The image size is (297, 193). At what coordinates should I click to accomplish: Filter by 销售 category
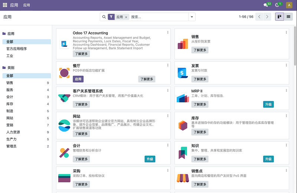[26, 83]
